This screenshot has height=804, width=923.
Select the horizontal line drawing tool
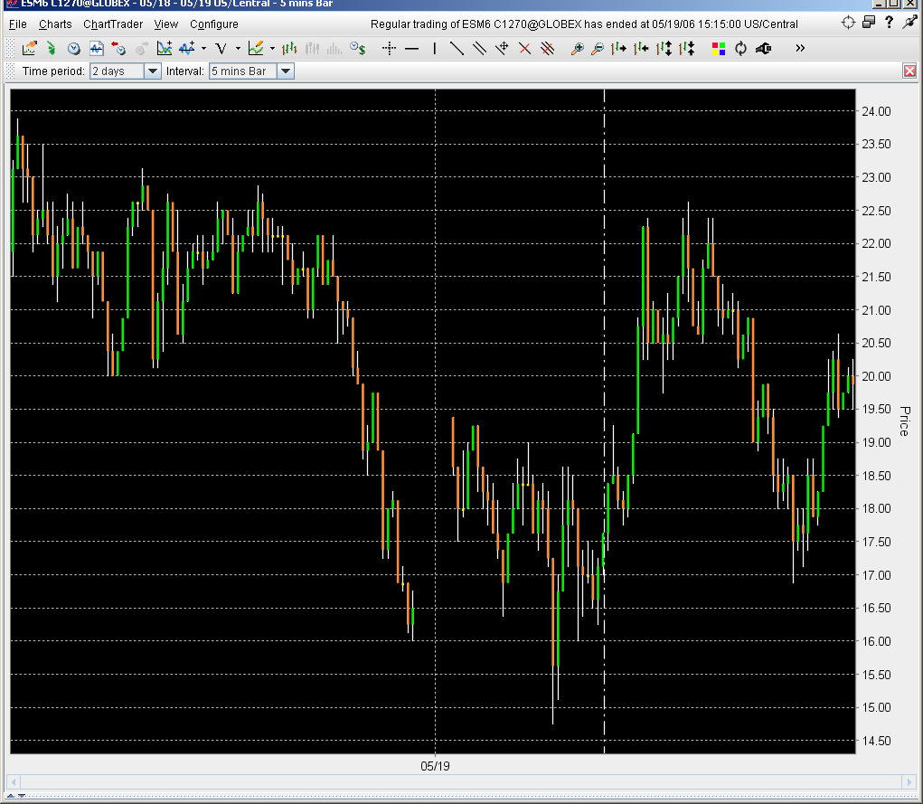tap(411, 48)
